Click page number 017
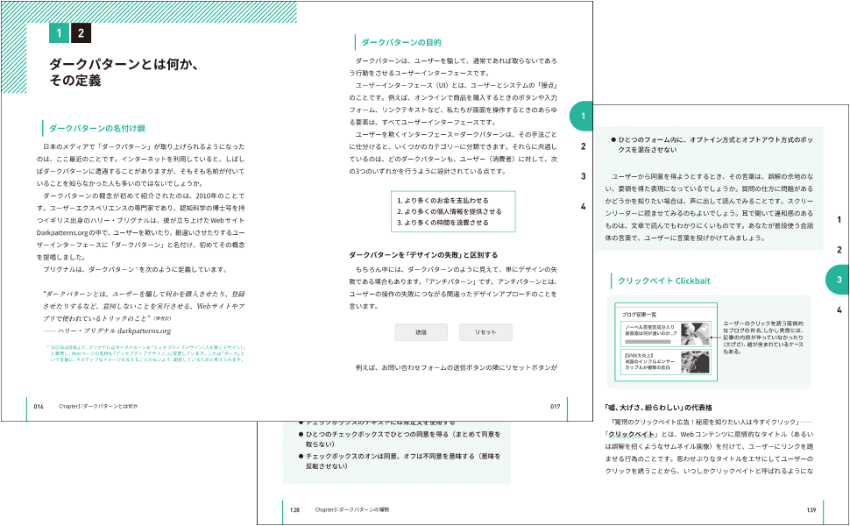Image resolution: width=850 pixels, height=526 pixels. pos(555,406)
